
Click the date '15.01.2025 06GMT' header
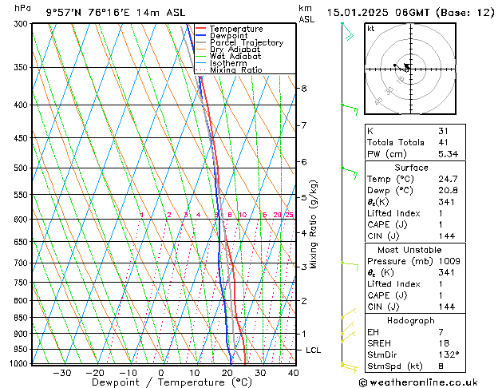pos(378,13)
